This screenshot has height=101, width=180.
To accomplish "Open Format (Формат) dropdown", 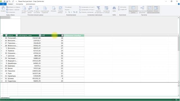I will coord(67,10).
